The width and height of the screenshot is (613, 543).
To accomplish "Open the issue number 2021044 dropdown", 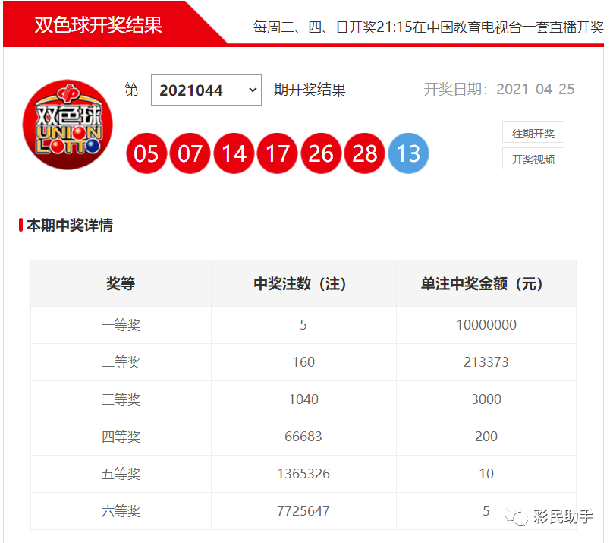I will pyautogui.click(x=206, y=90).
